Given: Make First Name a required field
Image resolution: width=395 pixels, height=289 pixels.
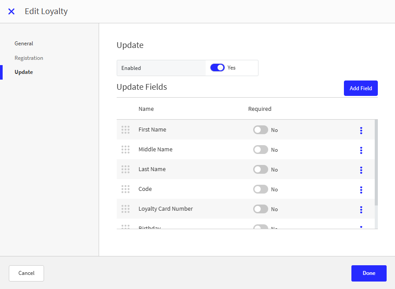Looking at the screenshot, I should (261, 130).
